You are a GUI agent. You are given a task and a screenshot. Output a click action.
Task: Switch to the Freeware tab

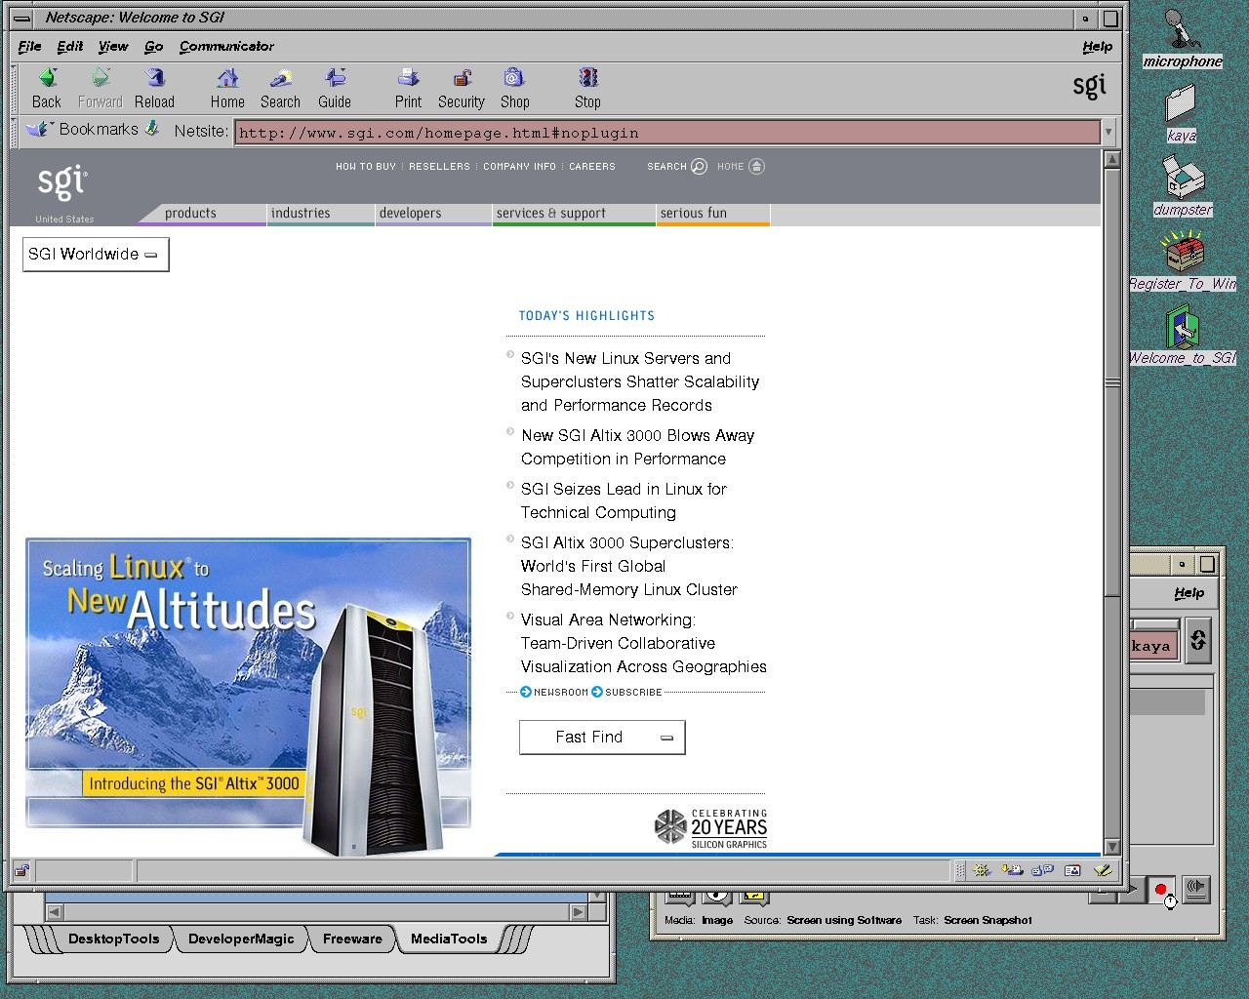point(352,939)
